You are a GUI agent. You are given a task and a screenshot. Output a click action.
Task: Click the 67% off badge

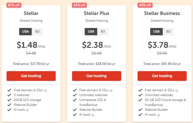(14, 5)
